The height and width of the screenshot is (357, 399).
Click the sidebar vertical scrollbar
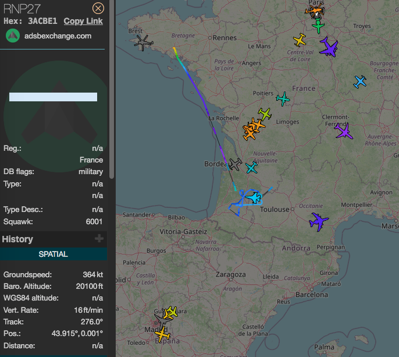112,89
